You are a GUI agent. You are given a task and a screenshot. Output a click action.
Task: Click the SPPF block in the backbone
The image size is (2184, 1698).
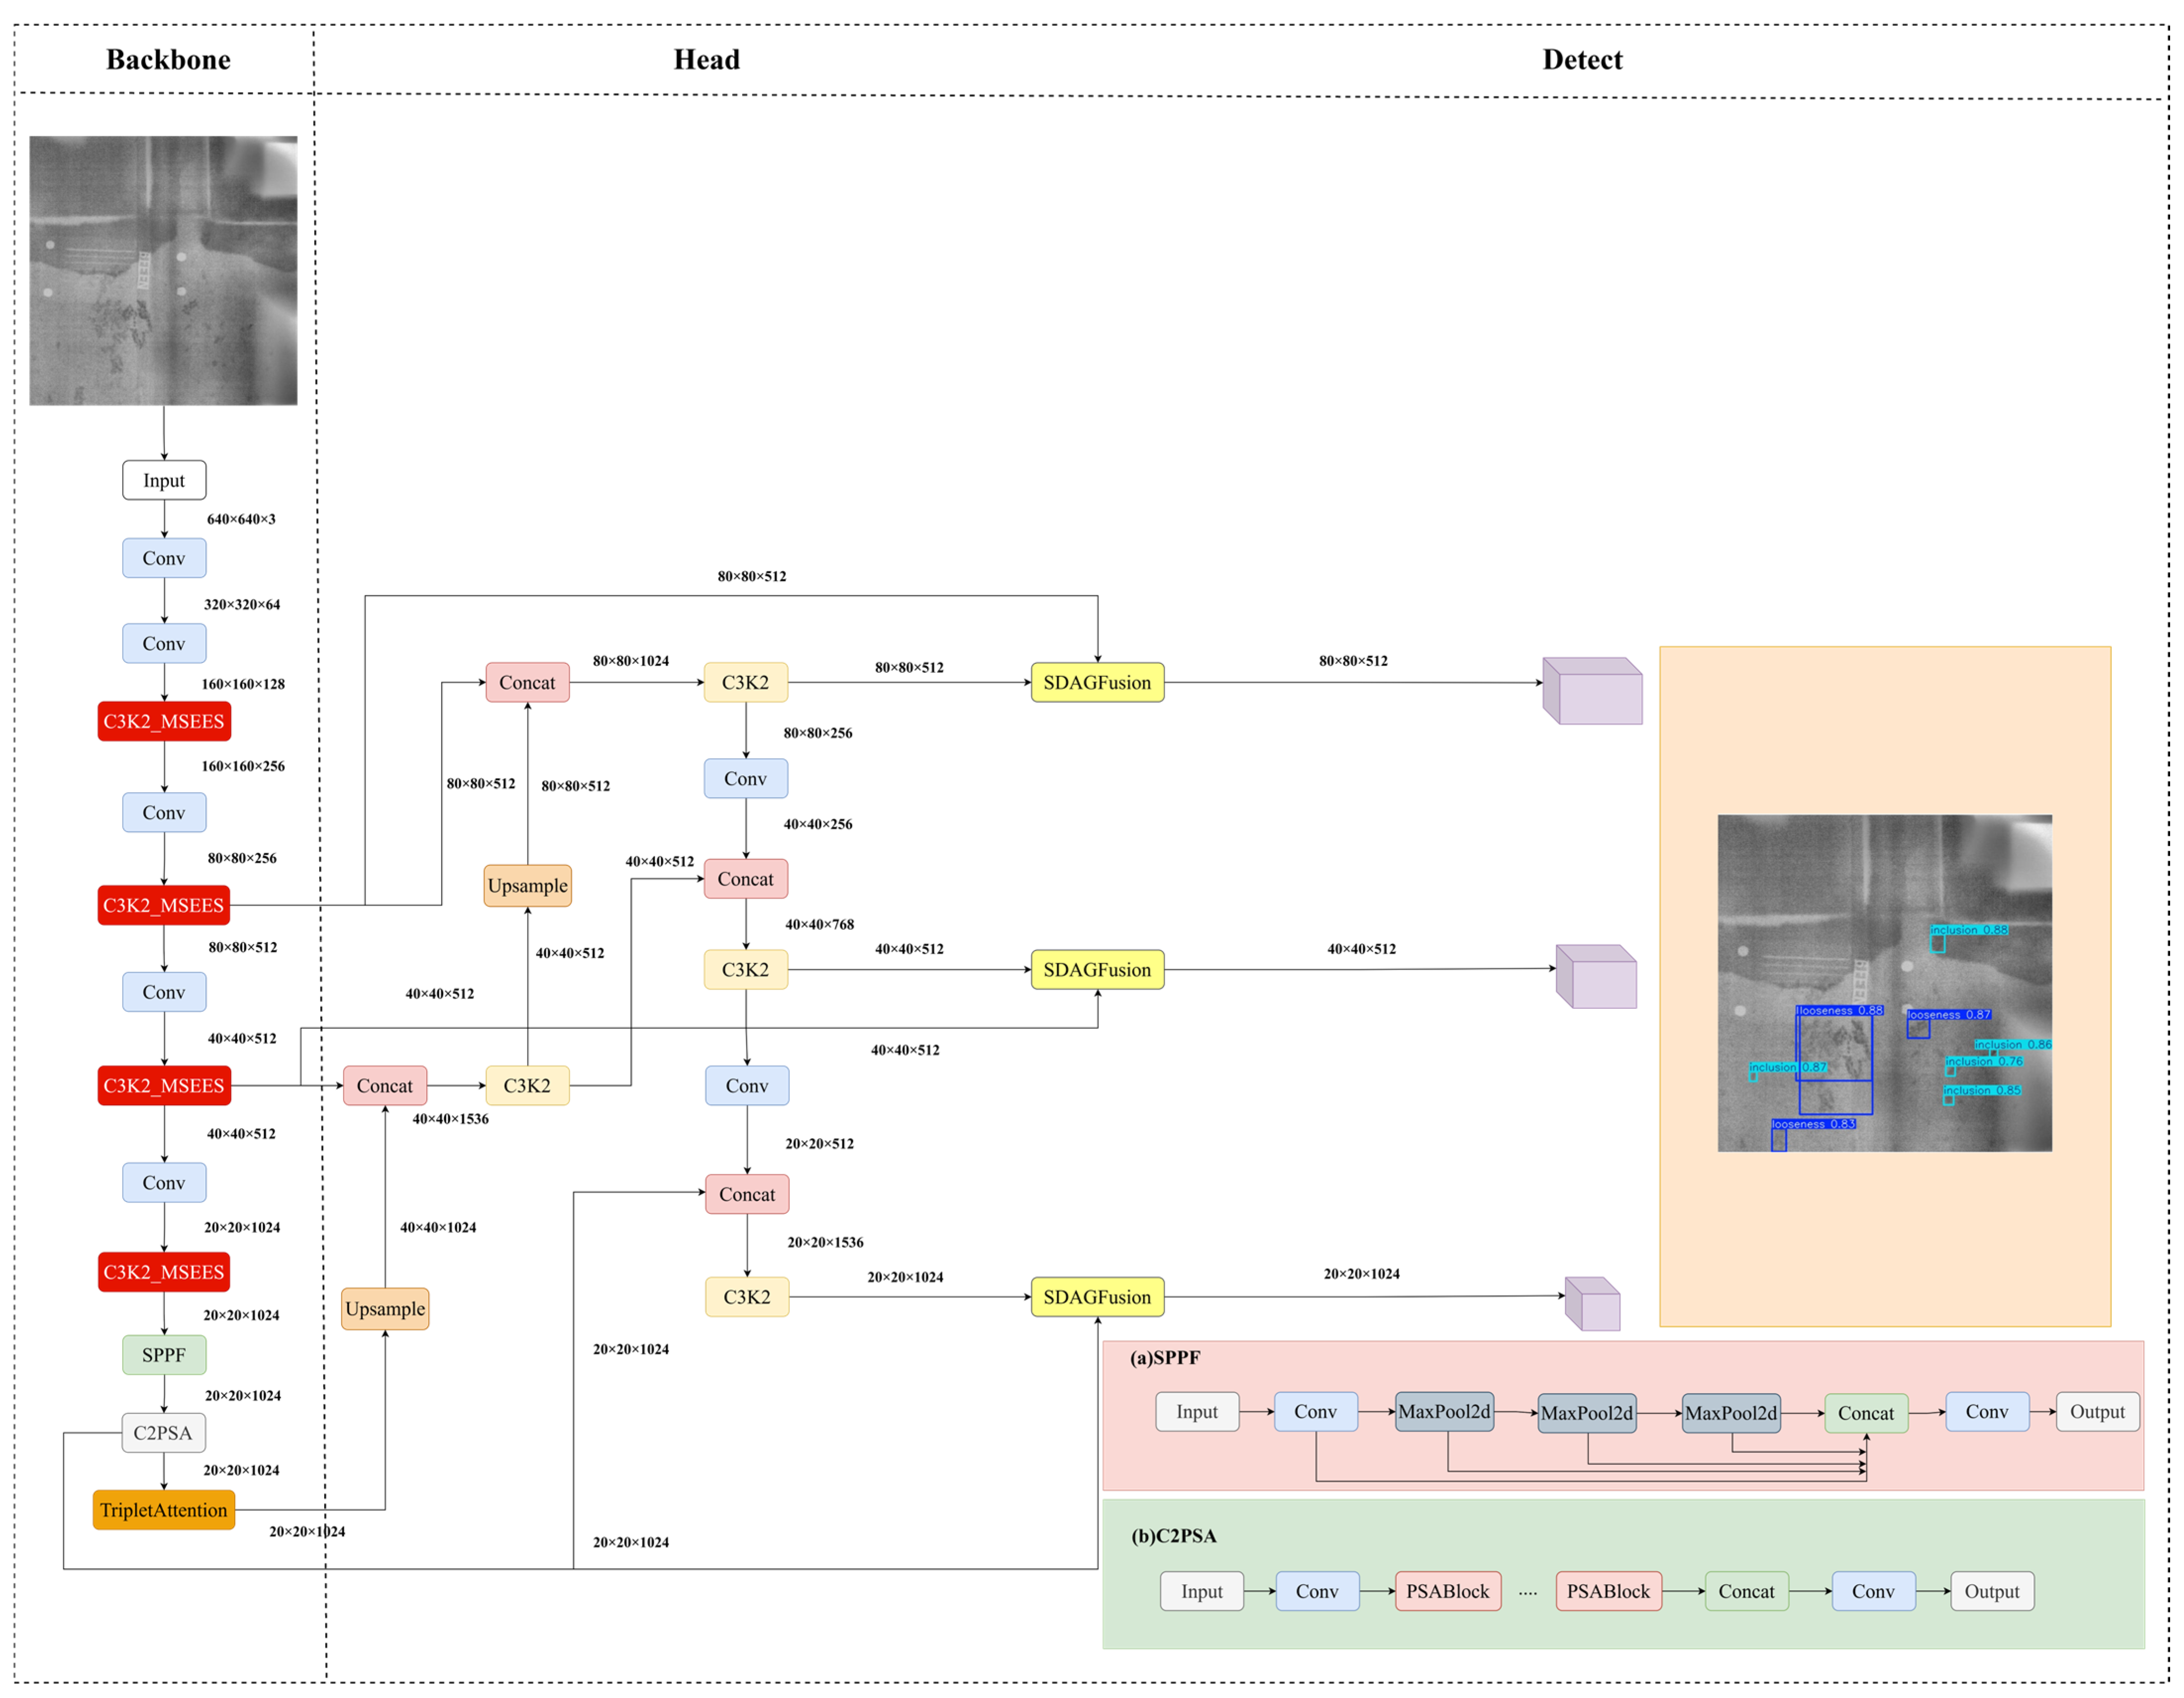[164, 1355]
